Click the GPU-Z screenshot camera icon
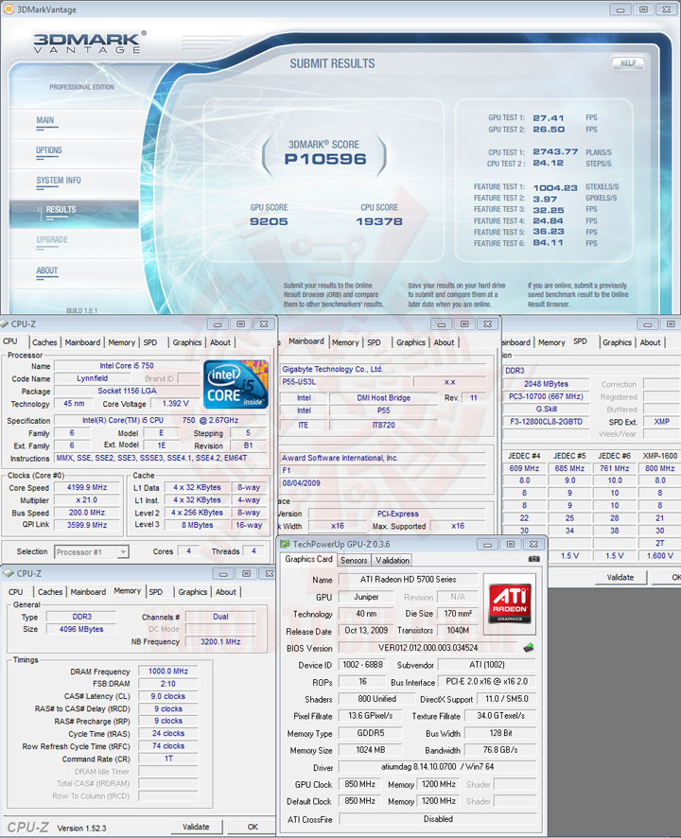681x838 pixels. (533, 559)
